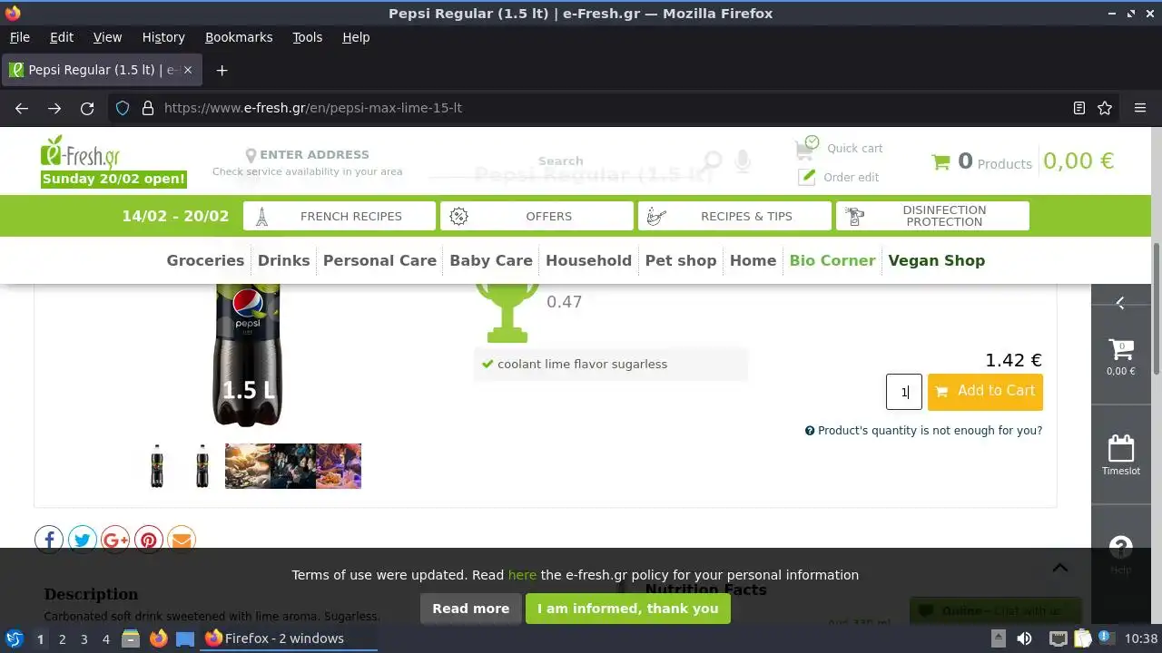Click the browser forward arrow

click(x=54, y=108)
